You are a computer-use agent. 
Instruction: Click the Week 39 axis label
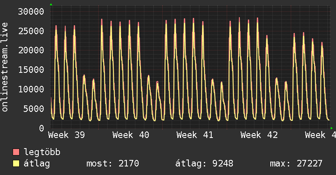[x=66, y=135]
